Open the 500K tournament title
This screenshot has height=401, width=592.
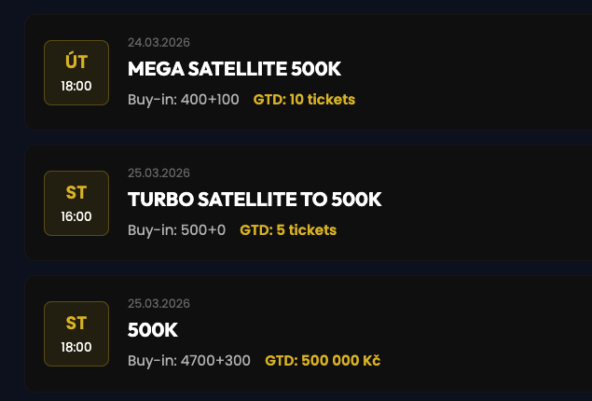tap(152, 330)
